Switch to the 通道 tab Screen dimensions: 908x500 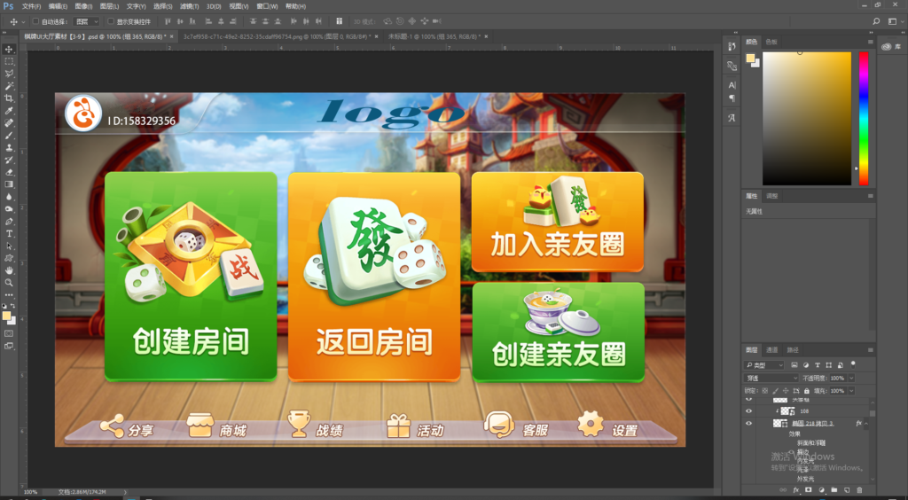pos(772,350)
